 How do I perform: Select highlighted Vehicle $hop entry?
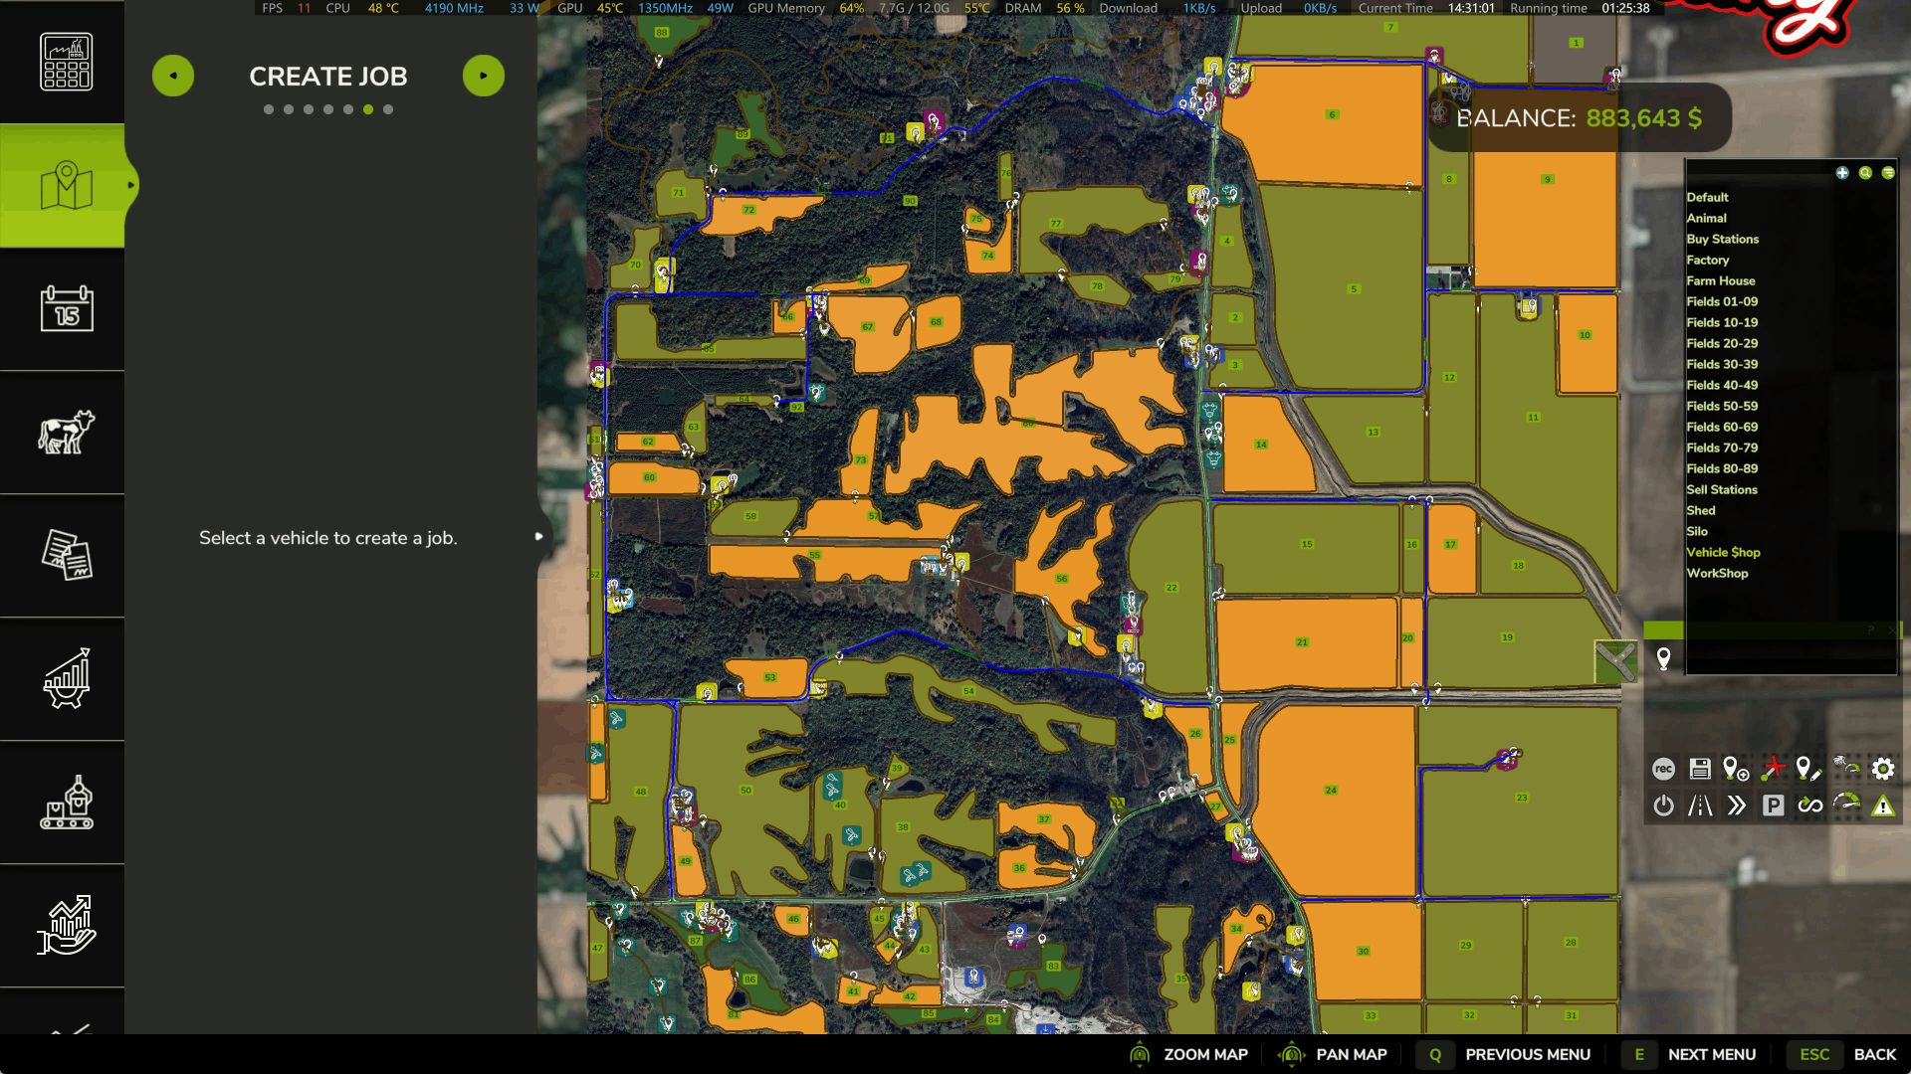(x=1723, y=552)
